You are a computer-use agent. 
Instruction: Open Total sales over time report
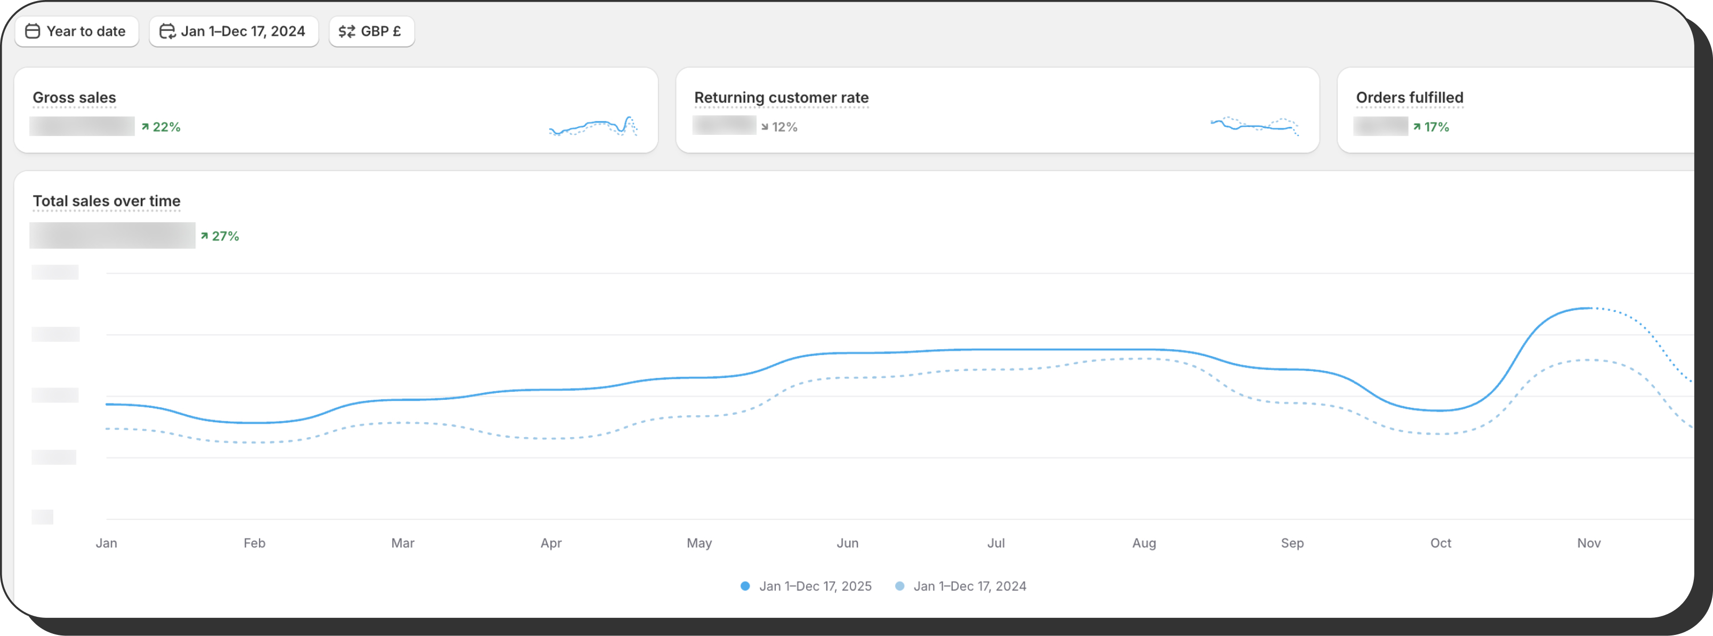coord(107,201)
